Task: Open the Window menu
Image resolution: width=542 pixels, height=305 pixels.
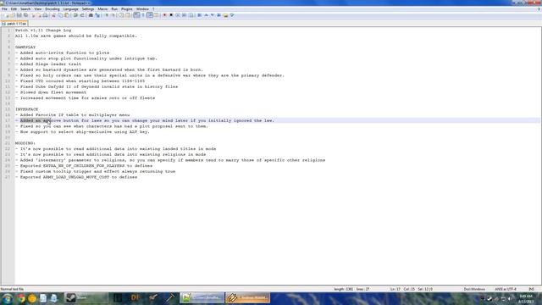Action: (142, 9)
